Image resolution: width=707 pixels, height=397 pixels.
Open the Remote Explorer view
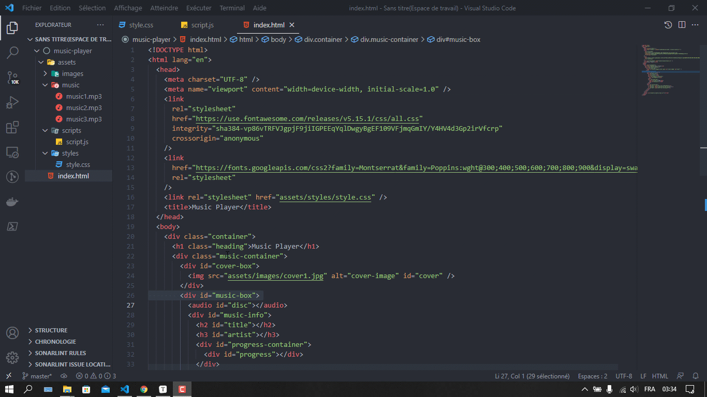12,151
